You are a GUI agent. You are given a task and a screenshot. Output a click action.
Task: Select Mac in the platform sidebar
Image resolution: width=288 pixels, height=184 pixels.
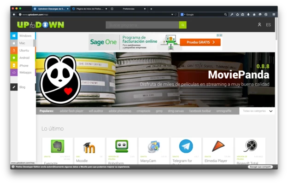(23, 43)
